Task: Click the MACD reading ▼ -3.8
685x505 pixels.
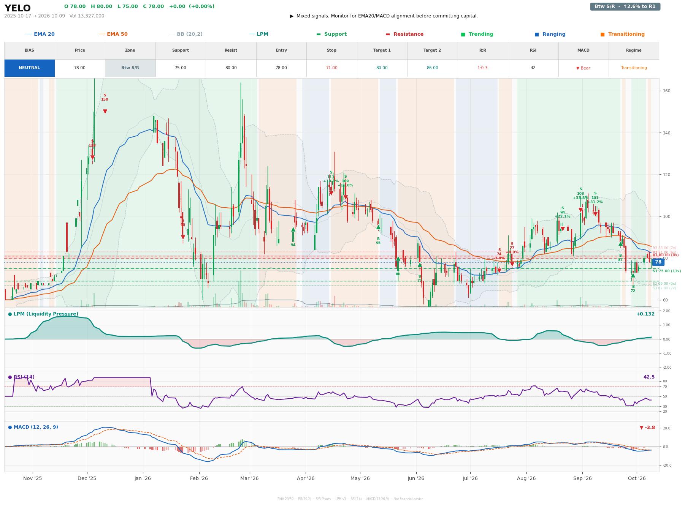Action: pyautogui.click(x=647, y=428)
